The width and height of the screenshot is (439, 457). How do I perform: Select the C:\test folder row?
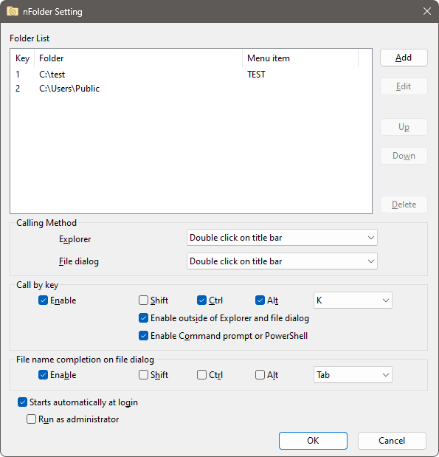(x=191, y=75)
